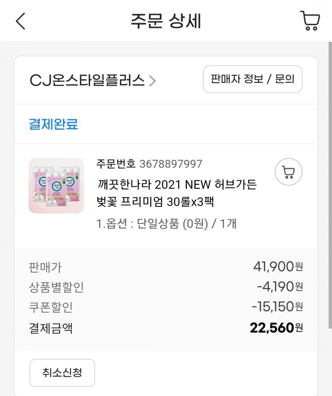Click the page scrollbar on the right edge
Screen dimensions: 332x396
tap(330, 185)
